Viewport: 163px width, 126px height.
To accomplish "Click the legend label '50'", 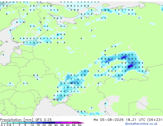I will click(79, 125).
